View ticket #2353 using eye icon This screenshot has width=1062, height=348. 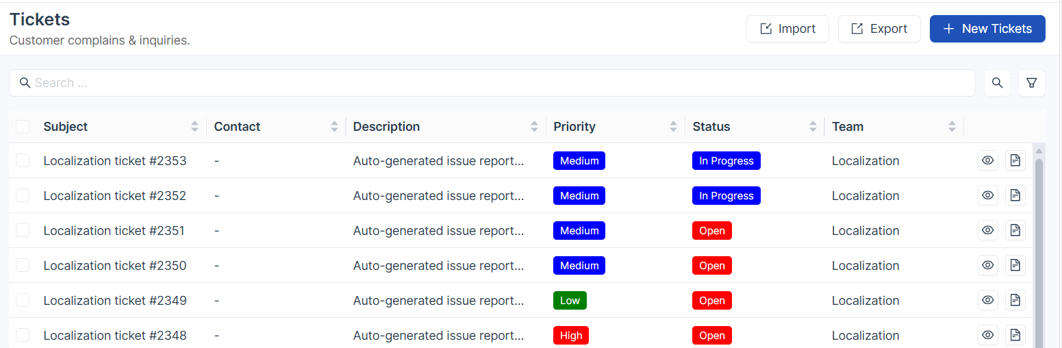tap(987, 160)
